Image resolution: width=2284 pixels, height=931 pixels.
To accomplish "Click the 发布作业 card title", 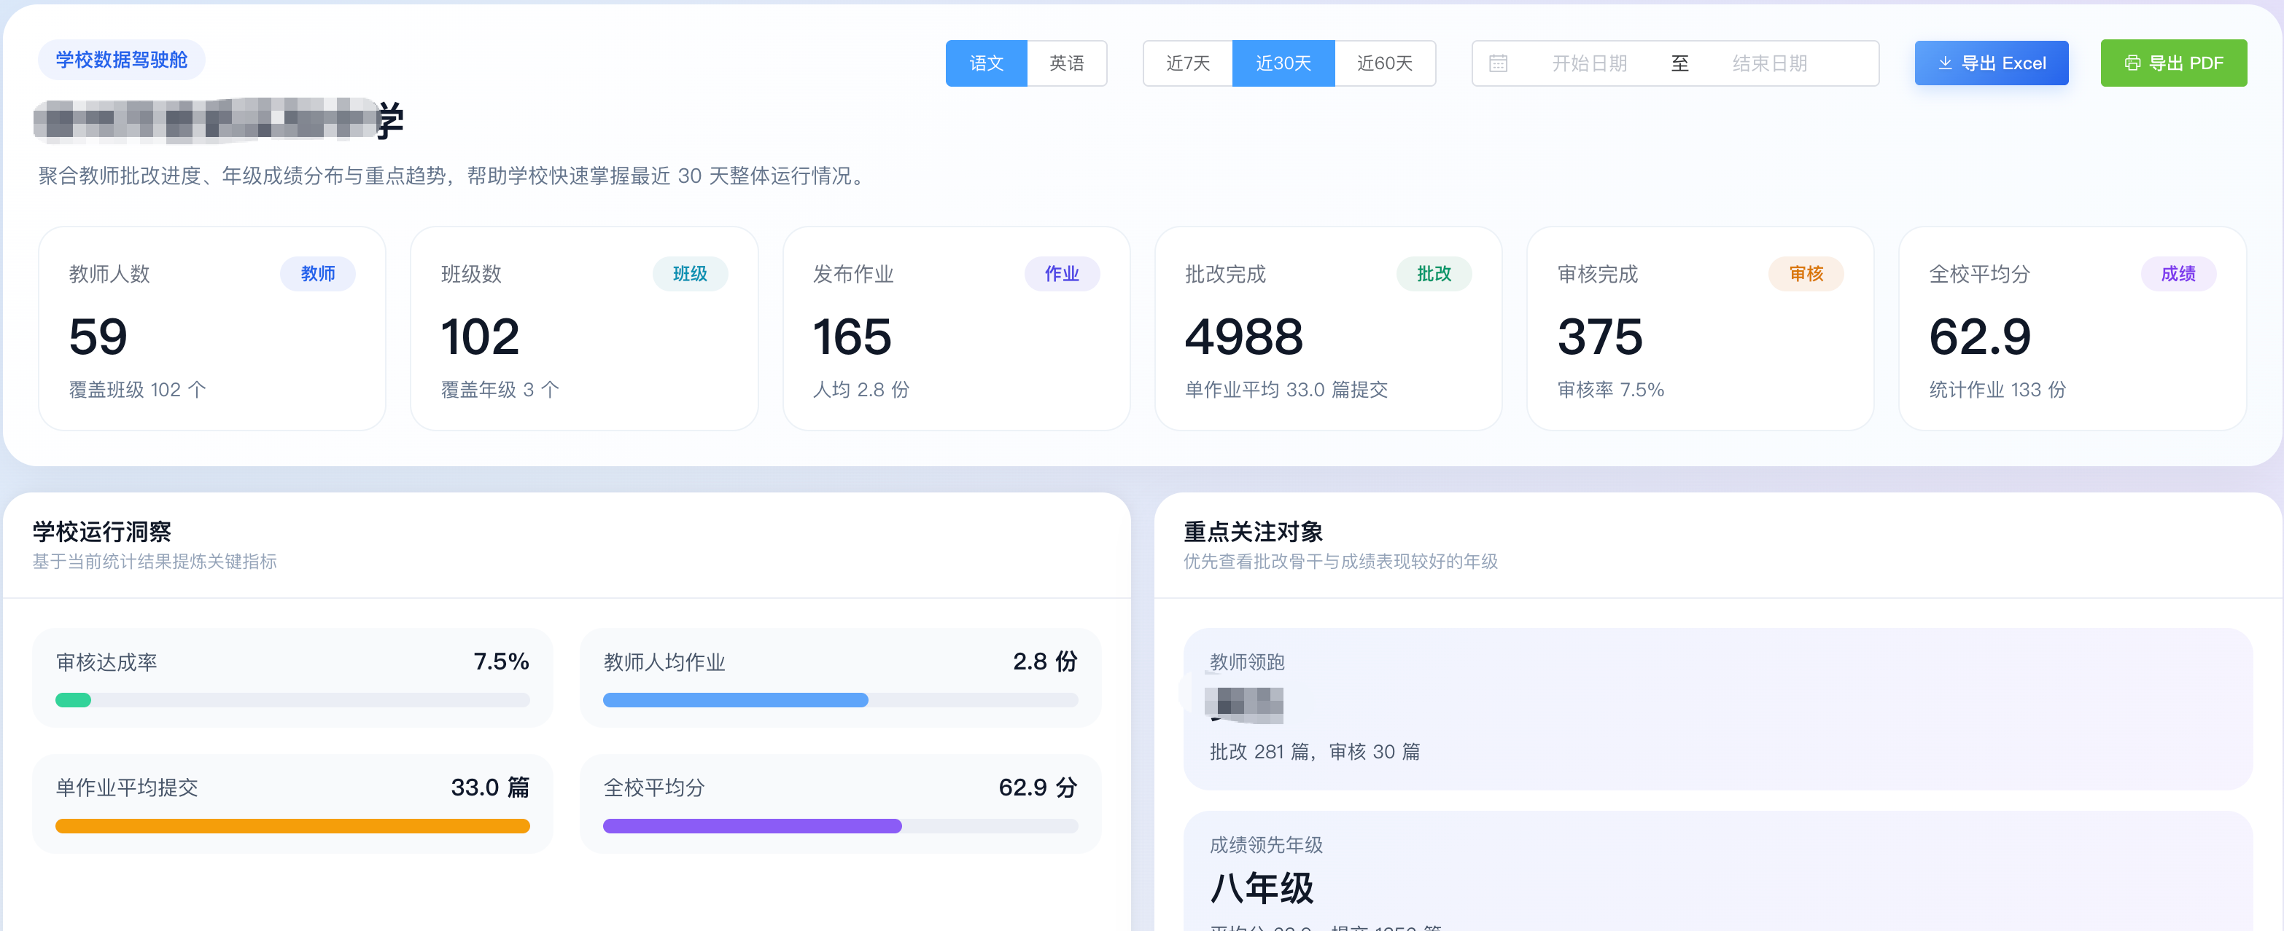I will pos(853,274).
